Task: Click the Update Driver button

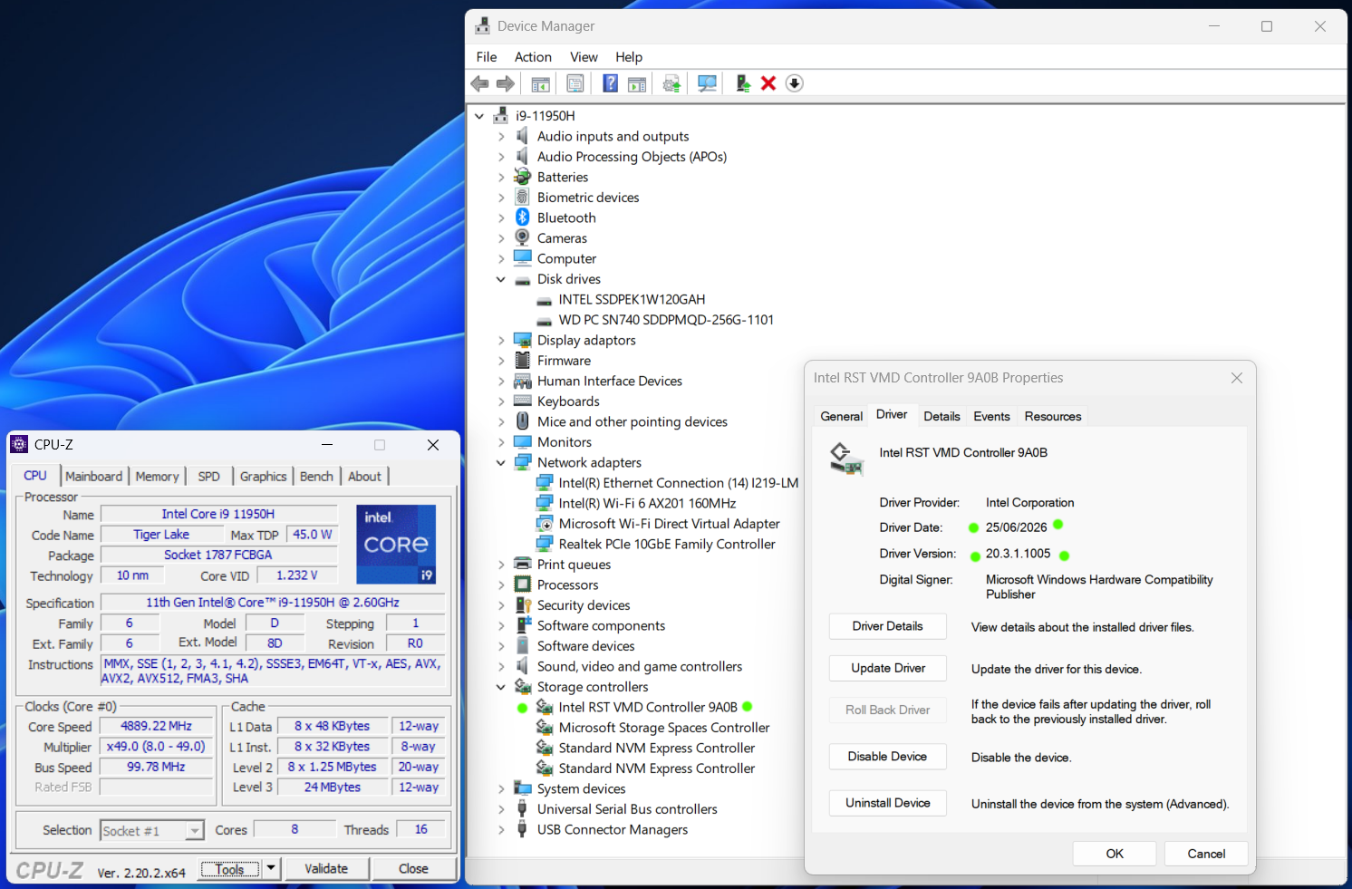Action: click(x=888, y=668)
